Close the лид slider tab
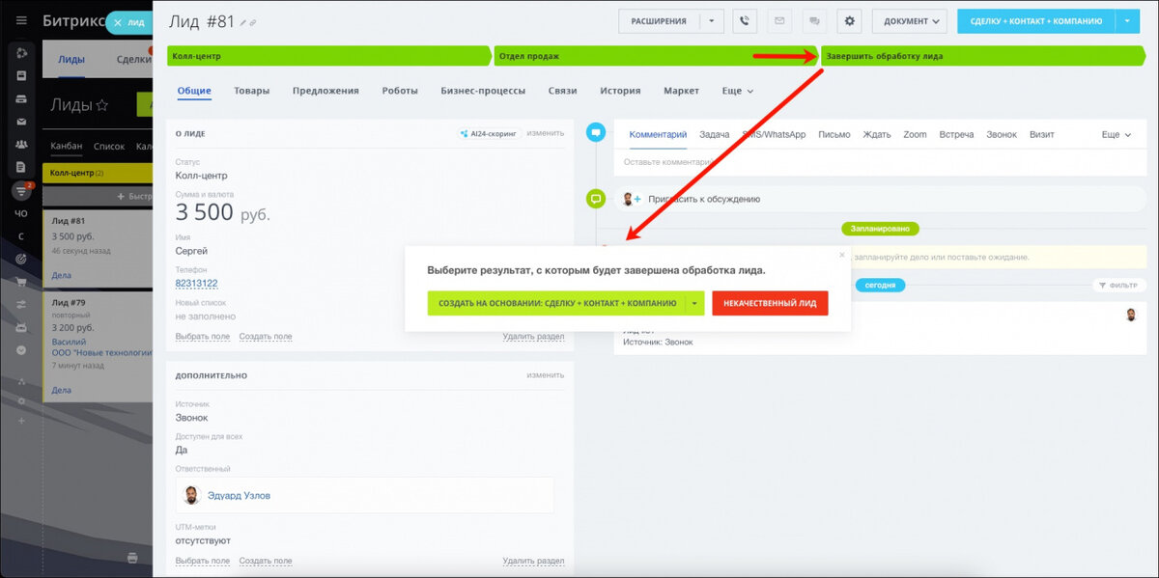Screen dimensions: 1159x578 (118, 22)
